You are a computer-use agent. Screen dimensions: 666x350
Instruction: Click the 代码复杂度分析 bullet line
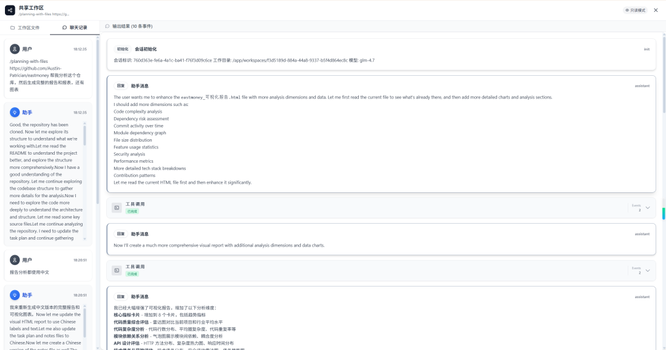pyautogui.click(x=175, y=329)
